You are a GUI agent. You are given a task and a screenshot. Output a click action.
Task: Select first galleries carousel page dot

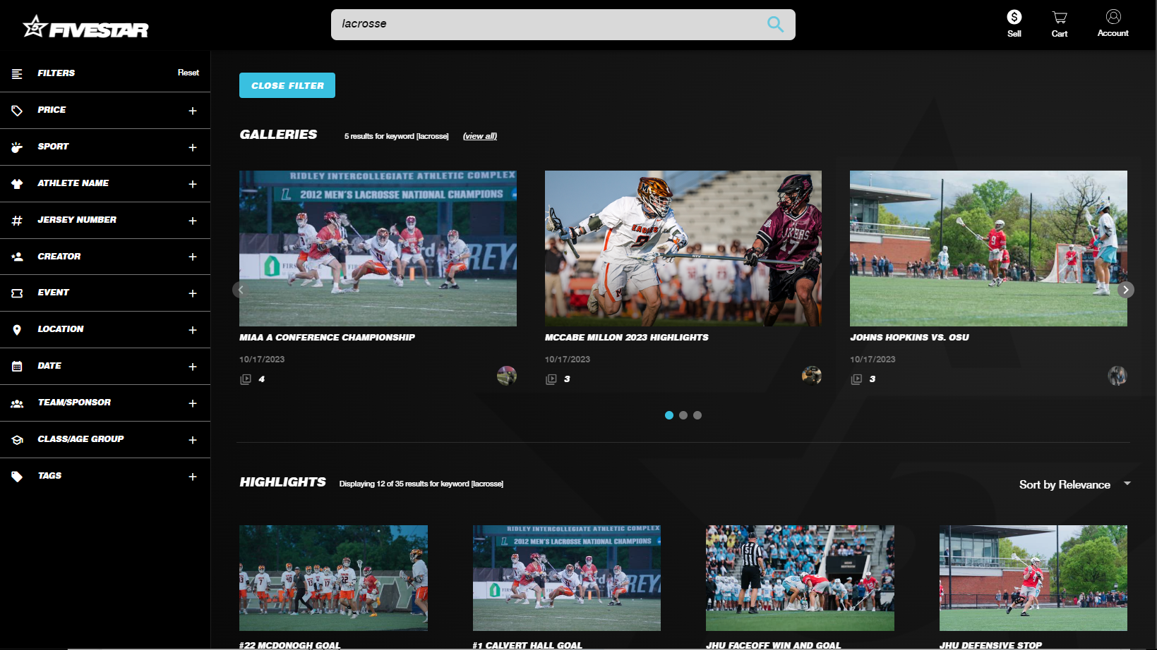(669, 415)
